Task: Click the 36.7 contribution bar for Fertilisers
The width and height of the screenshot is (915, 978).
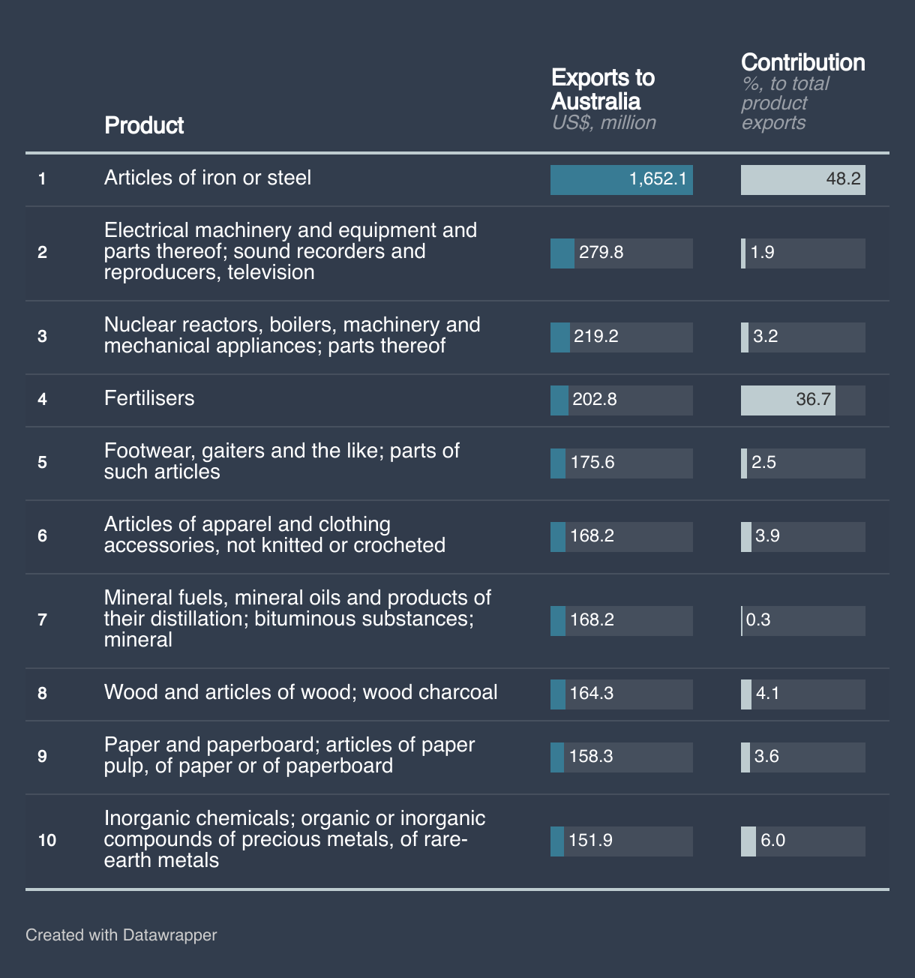Action: pos(787,400)
